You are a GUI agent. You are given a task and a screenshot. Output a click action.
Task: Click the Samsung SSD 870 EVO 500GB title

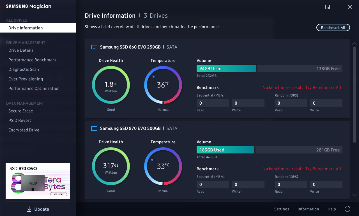[x=130, y=128]
